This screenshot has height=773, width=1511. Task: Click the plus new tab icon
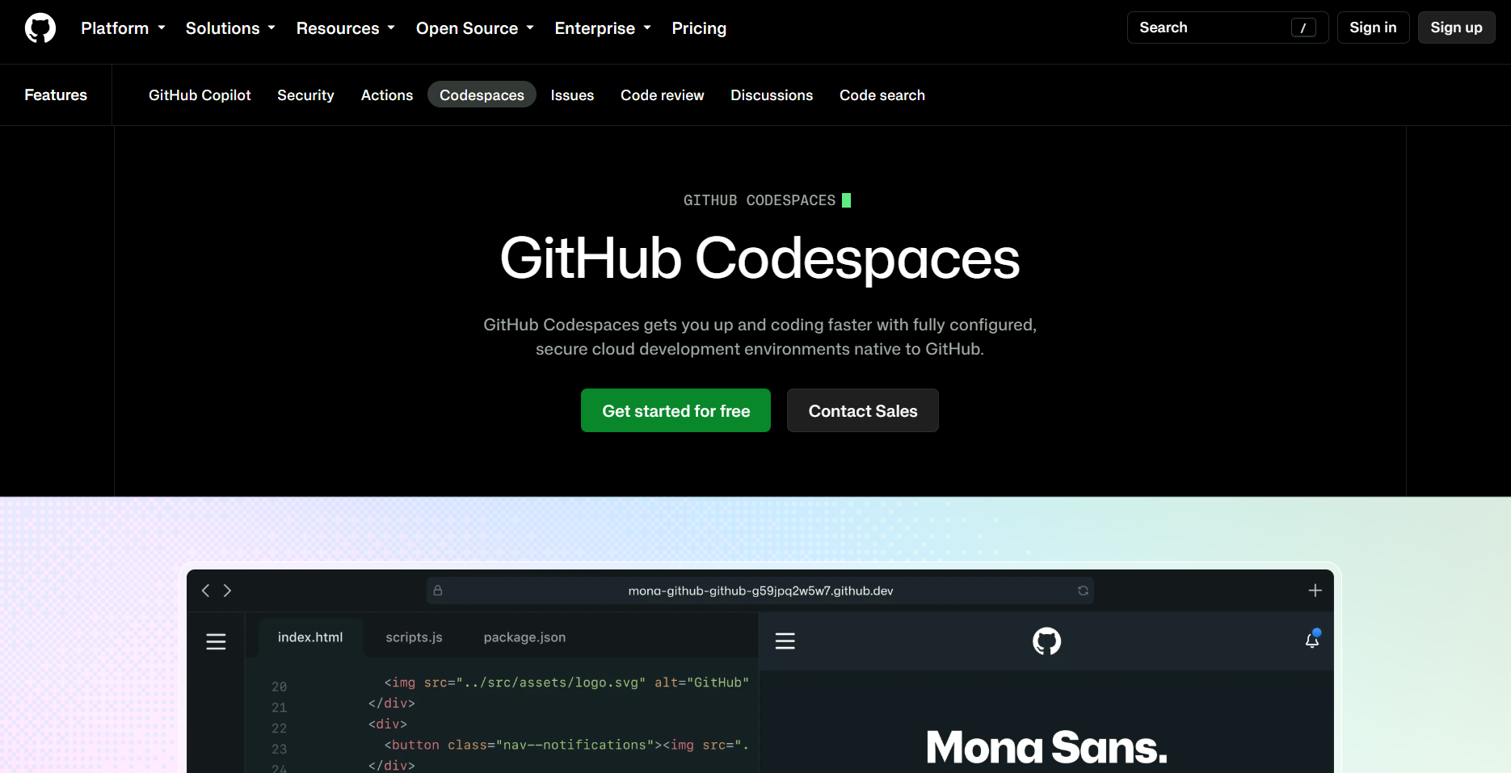click(1315, 590)
